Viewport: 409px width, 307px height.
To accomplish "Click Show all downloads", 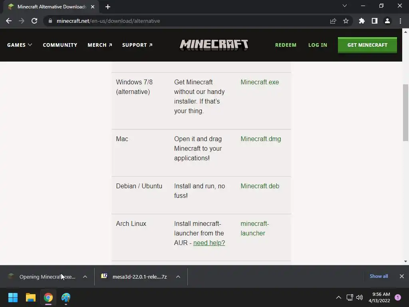I will (x=379, y=276).
